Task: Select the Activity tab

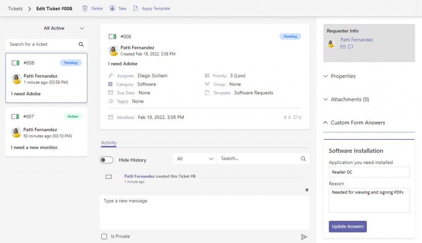Action: click(x=109, y=143)
